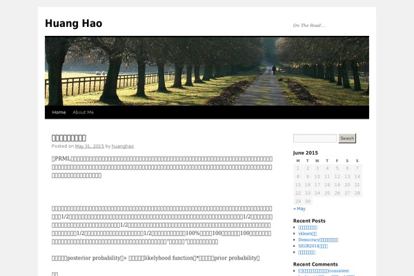The image size is (414, 276).
Task: Go to the Home menu item
Action: pos(59,112)
